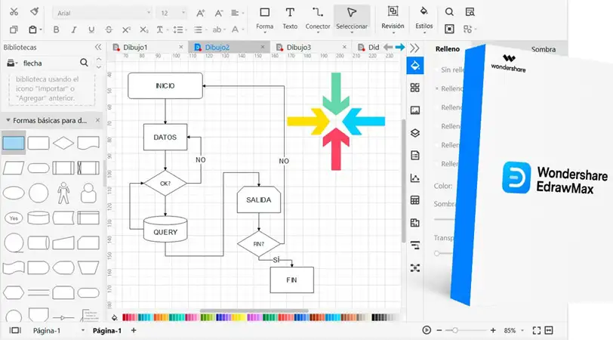Select the Forma shape tool
Viewport: 613px width, 340px height.
265,19
